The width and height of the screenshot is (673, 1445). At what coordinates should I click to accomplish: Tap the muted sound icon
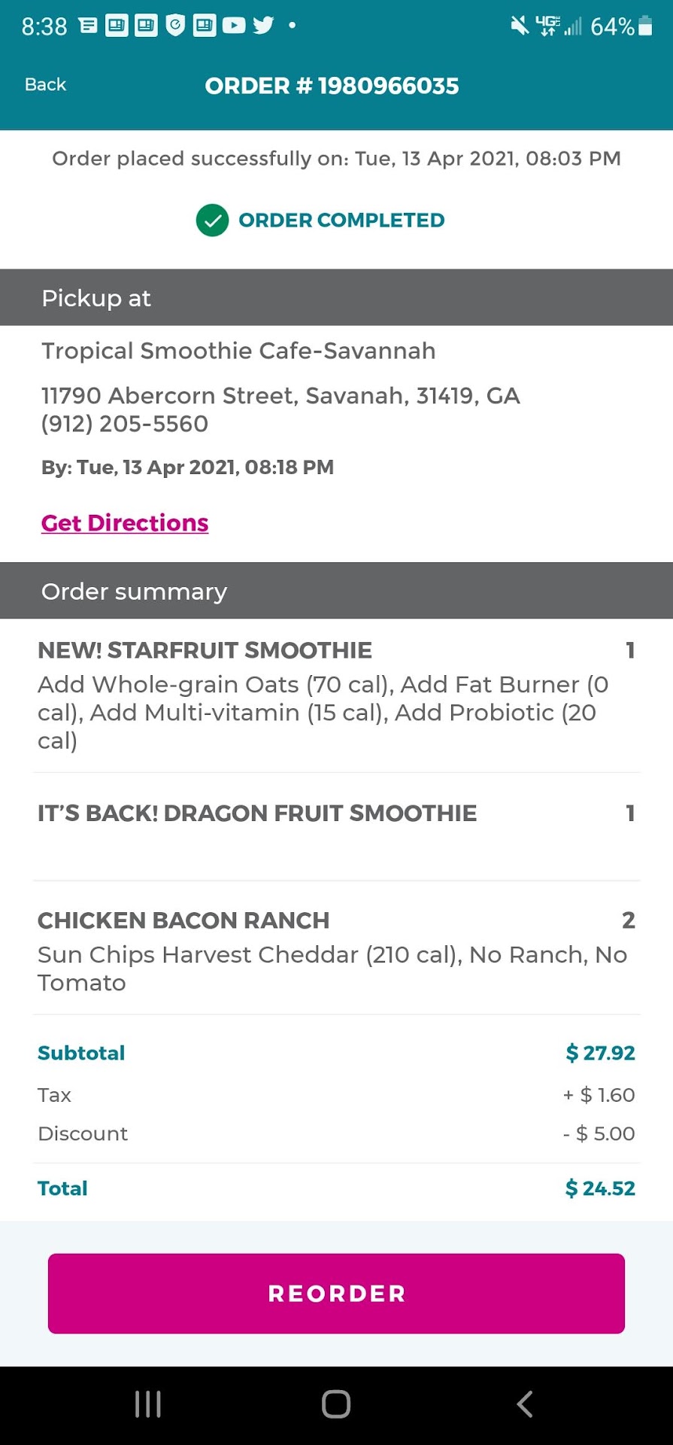click(520, 26)
